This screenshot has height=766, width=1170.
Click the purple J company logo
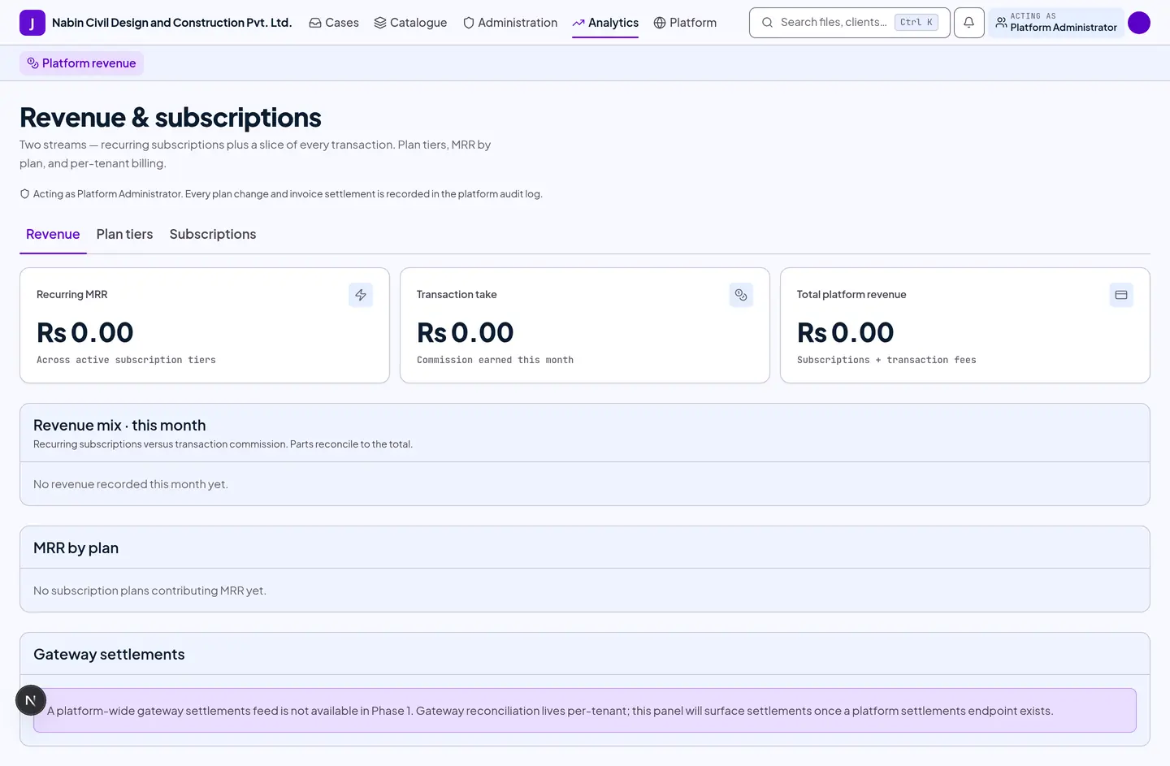tap(32, 23)
